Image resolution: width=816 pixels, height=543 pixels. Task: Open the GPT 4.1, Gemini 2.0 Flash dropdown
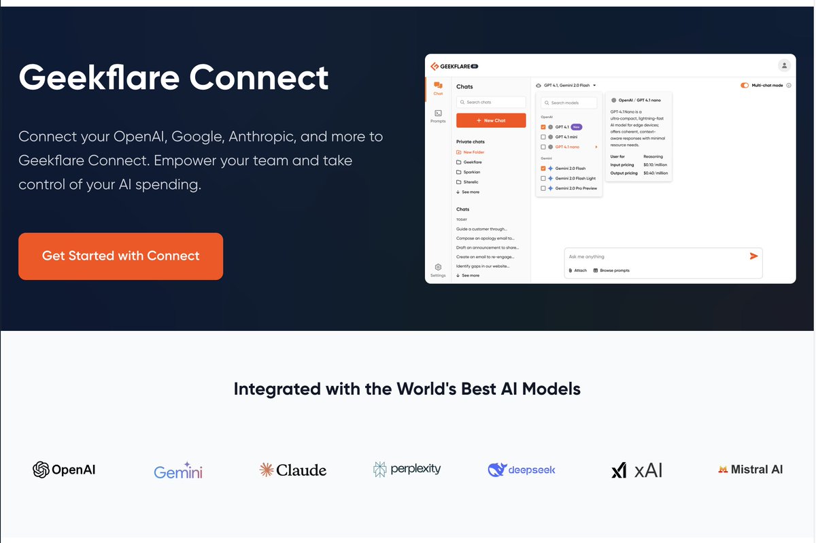[x=566, y=84]
